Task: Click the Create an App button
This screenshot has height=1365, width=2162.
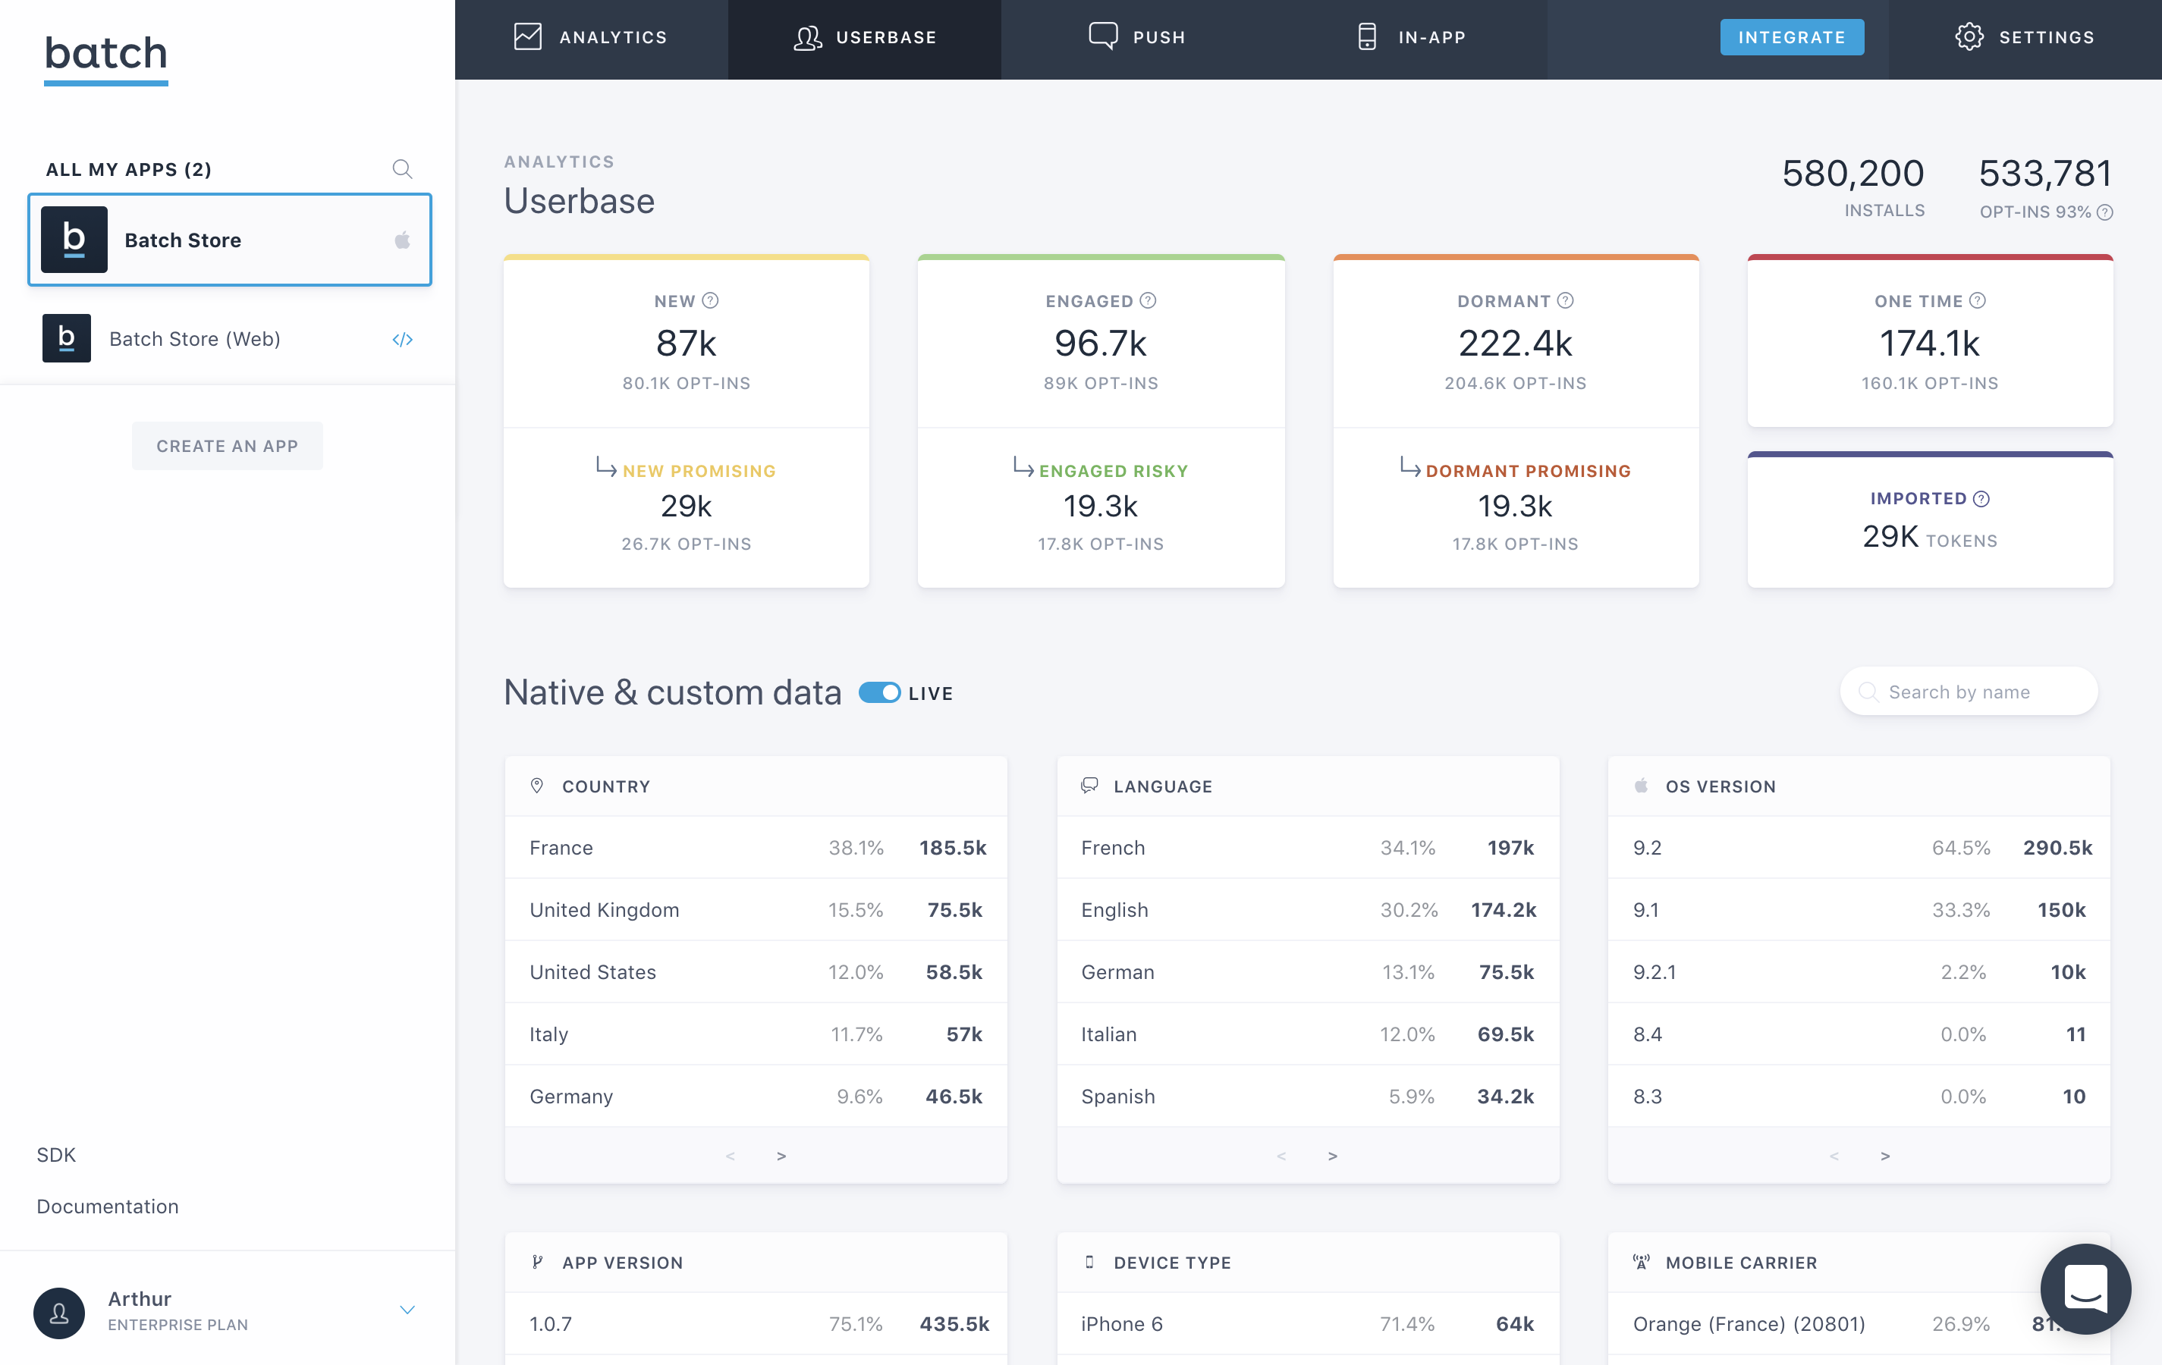Action: [x=227, y=446]
